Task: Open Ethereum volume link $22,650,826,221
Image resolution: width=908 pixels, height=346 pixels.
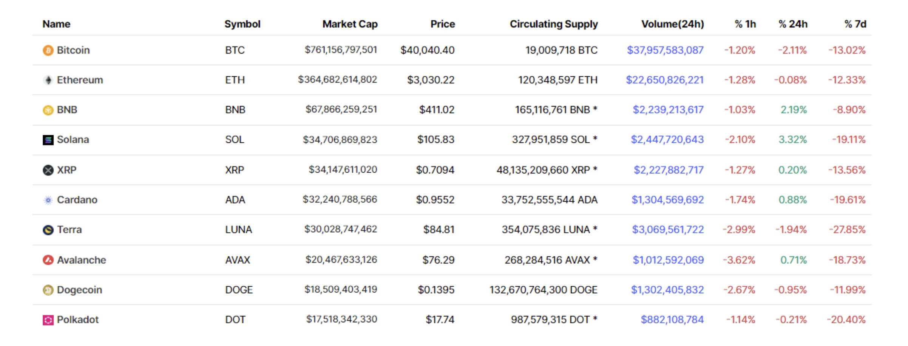Action: [x=665, y=80]
